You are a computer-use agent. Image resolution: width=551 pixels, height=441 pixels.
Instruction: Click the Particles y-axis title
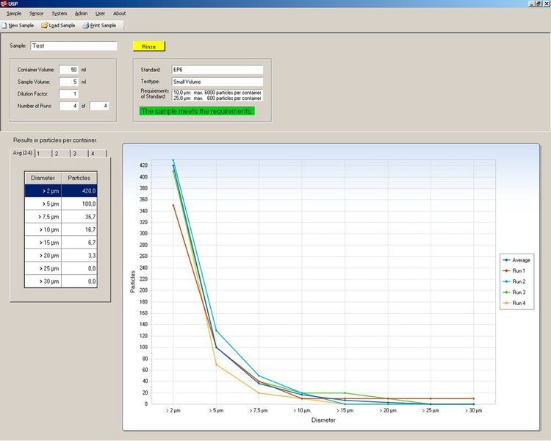click(x=133, y=282)
